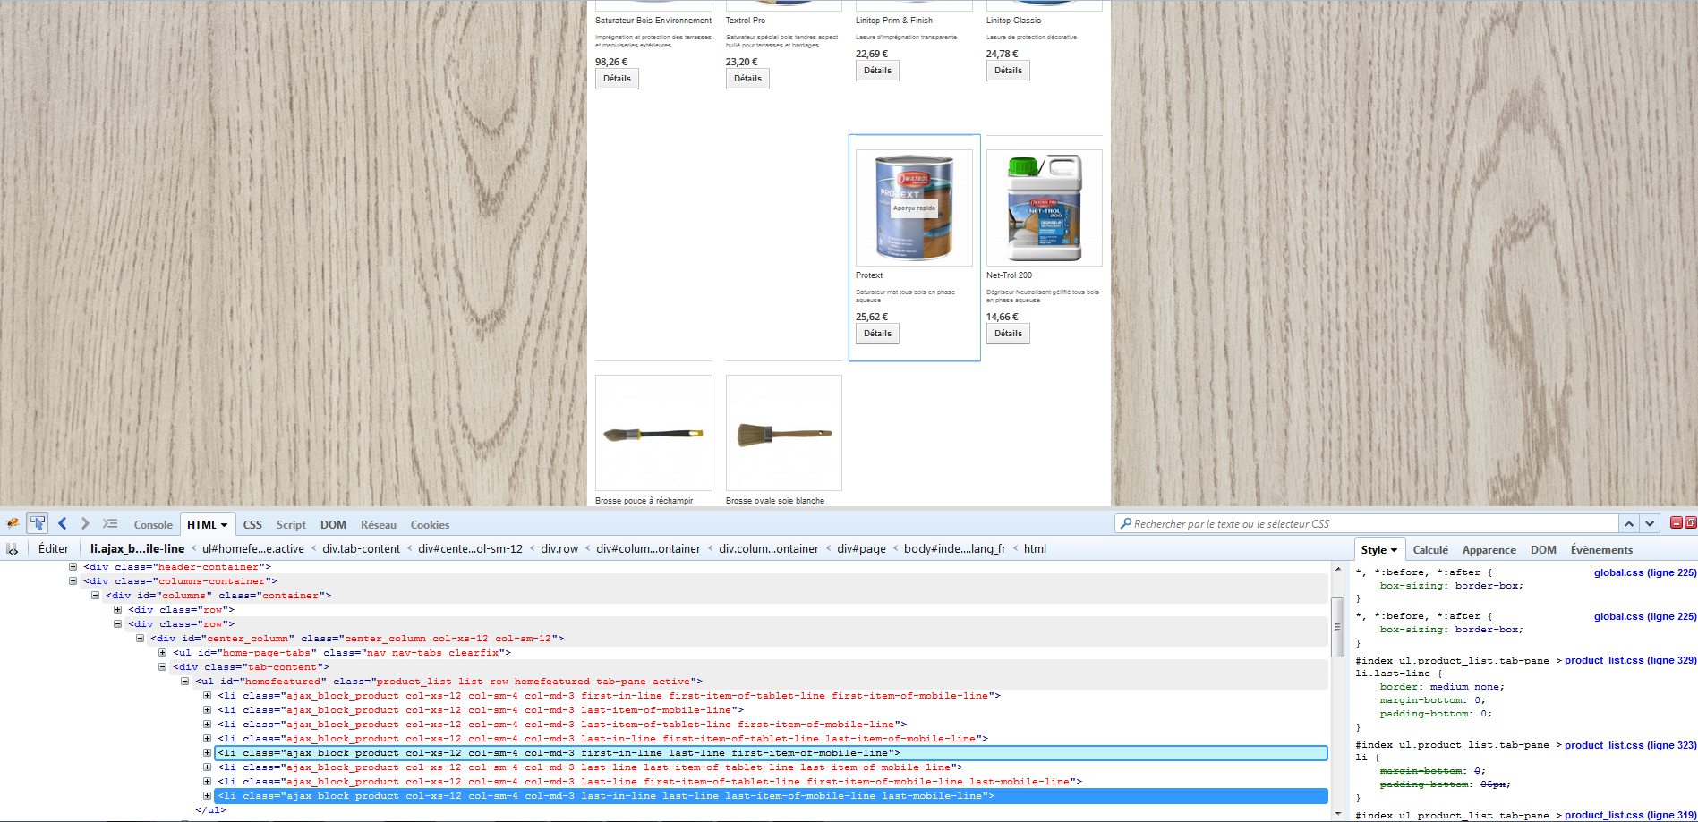The height and width of the screenshot is (822, 1698).
Task: Toggle the inspect element pointer tool
Action: click(x=38, y=523)
